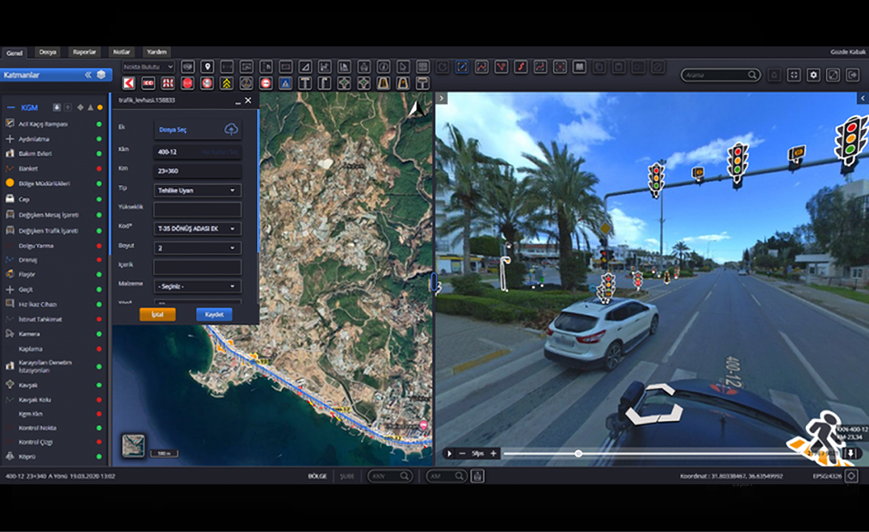This screenshot has height=532, width=869.
Task: Open settings with the gear icon
Action: 813,75
